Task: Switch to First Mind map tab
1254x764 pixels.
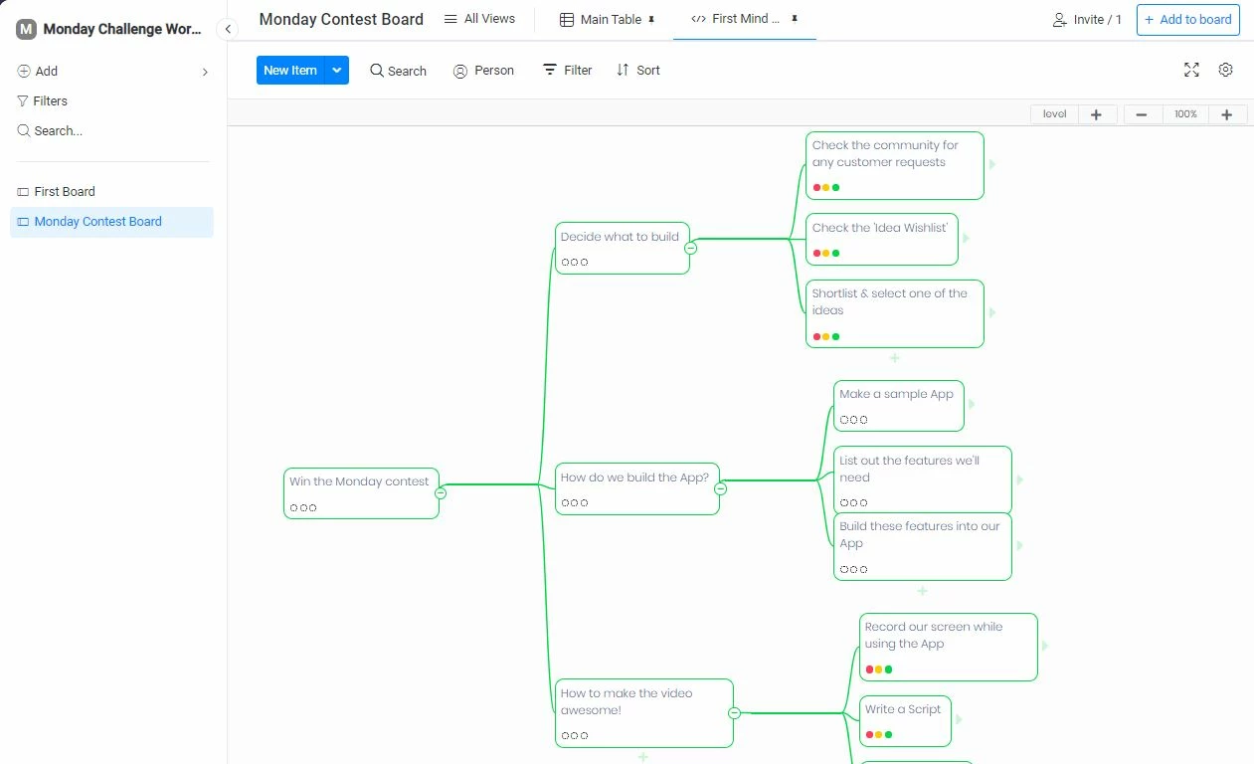Action: tap(736, 19)
